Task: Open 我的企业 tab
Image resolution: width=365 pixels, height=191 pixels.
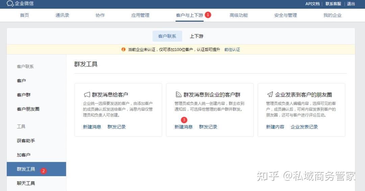Action: (333, 15)
